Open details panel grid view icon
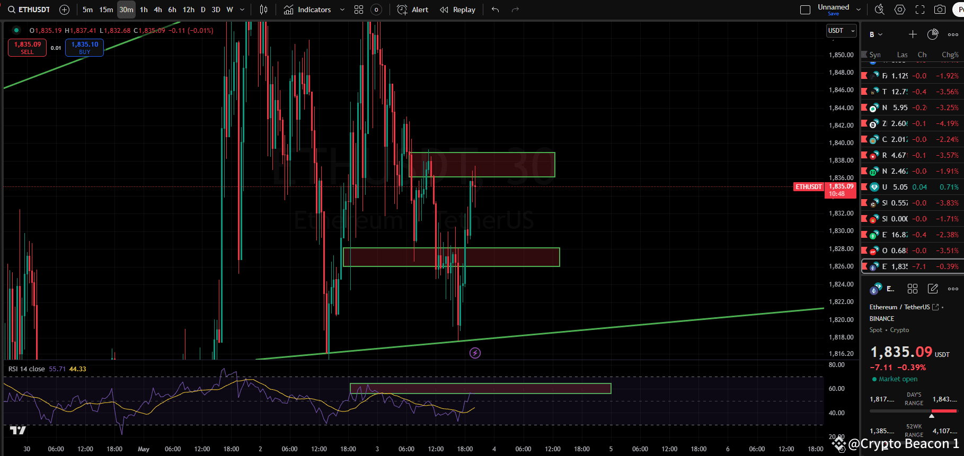Screen dimensions: 964x456 click(x=912, y=289)
